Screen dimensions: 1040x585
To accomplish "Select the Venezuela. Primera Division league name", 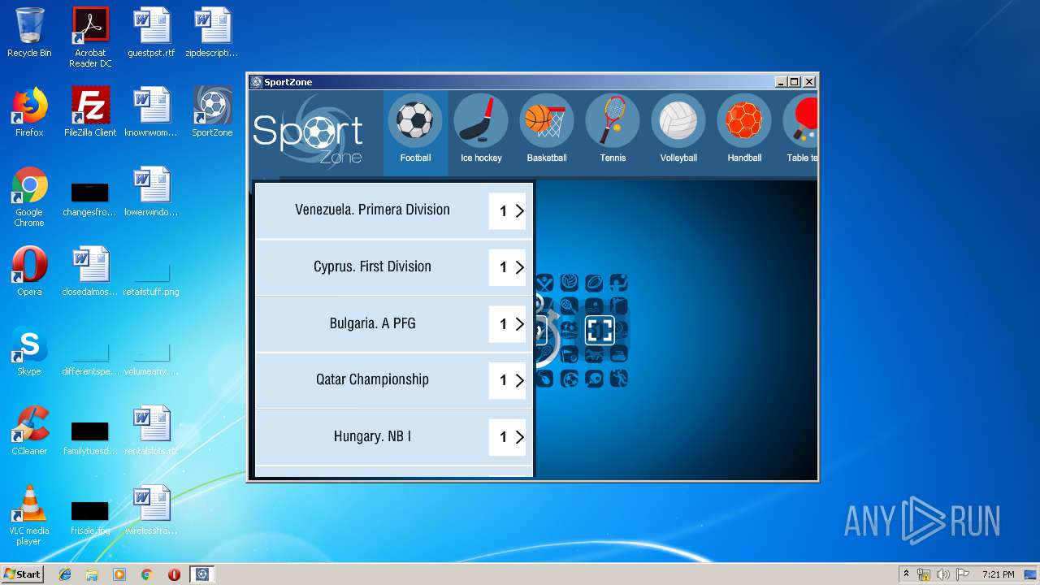I will [372, 210].
